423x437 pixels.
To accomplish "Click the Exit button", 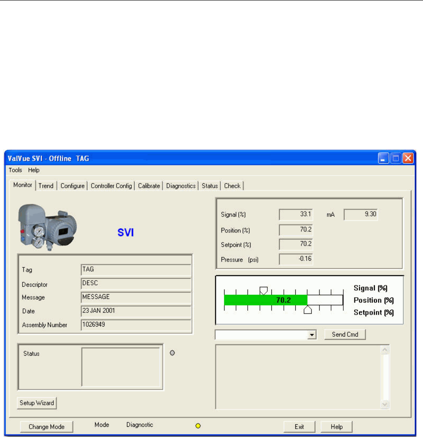I will 299,427.
